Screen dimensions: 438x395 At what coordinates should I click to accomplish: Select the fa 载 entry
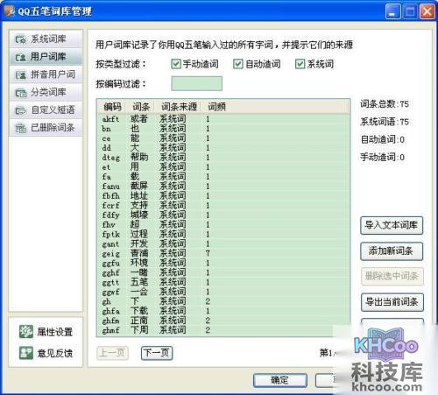point(223,177)
